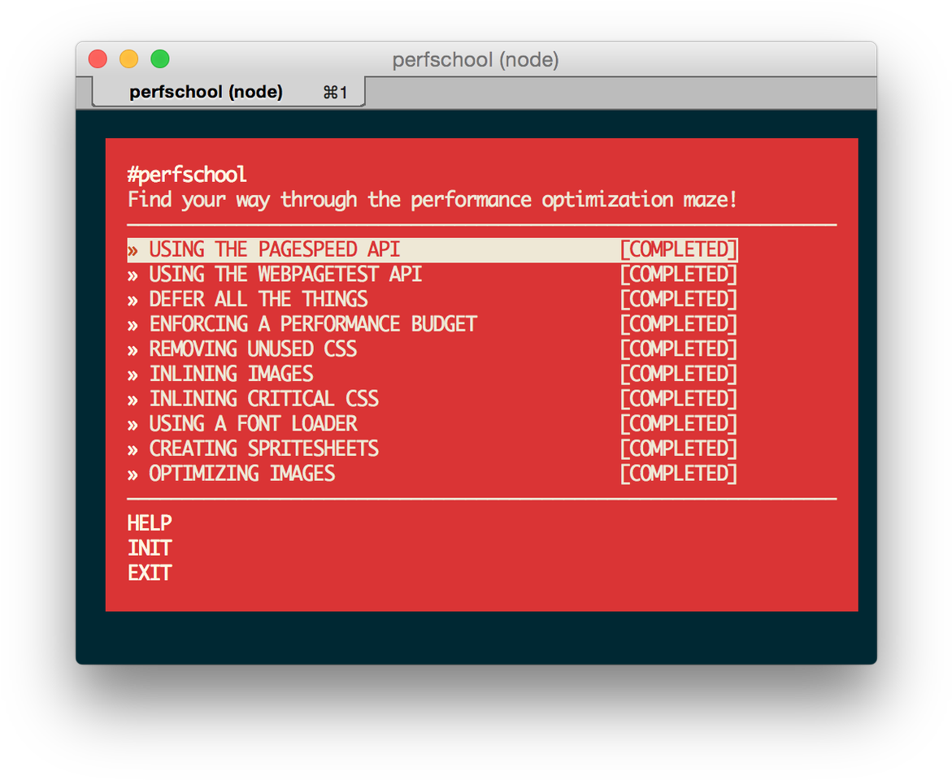This screenshot has height=780, width=952.
Task: Click the [COMPLETED] status of OPTIMIZING IMAGES
Action: (x=679, y=474)
